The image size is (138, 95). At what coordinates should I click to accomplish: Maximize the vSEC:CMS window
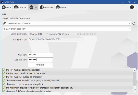[x=129, y=2]
